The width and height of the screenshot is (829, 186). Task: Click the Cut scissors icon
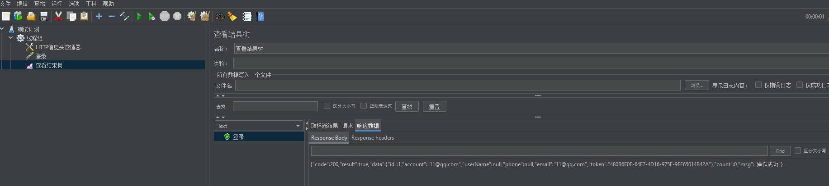point(58,16)
